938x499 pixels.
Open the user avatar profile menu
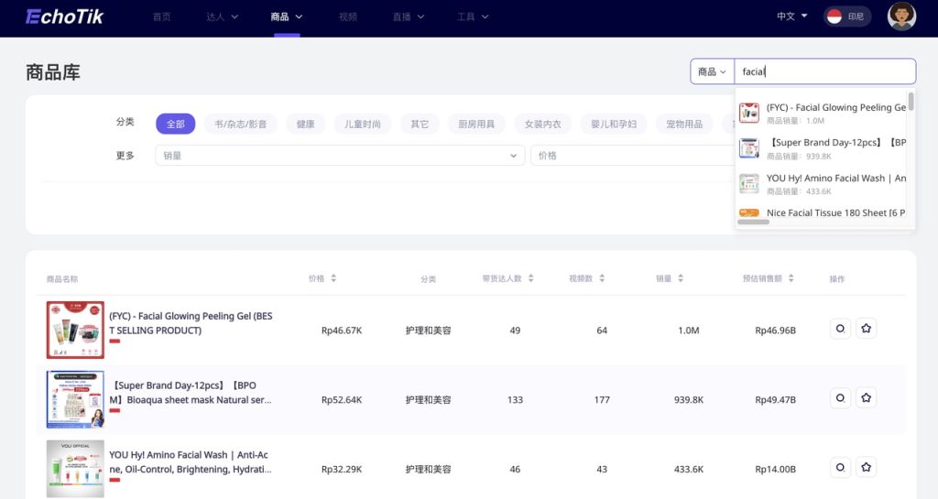[901, 16]
